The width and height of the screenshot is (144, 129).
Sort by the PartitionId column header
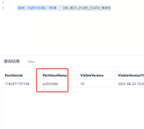pos(14,75)
